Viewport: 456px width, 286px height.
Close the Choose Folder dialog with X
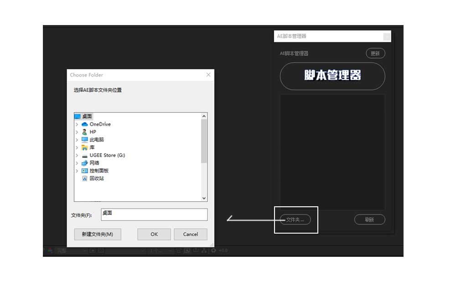208,75
